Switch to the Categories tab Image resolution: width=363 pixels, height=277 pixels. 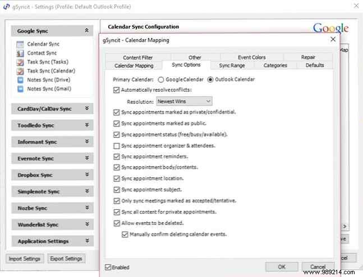coord(275,65)
